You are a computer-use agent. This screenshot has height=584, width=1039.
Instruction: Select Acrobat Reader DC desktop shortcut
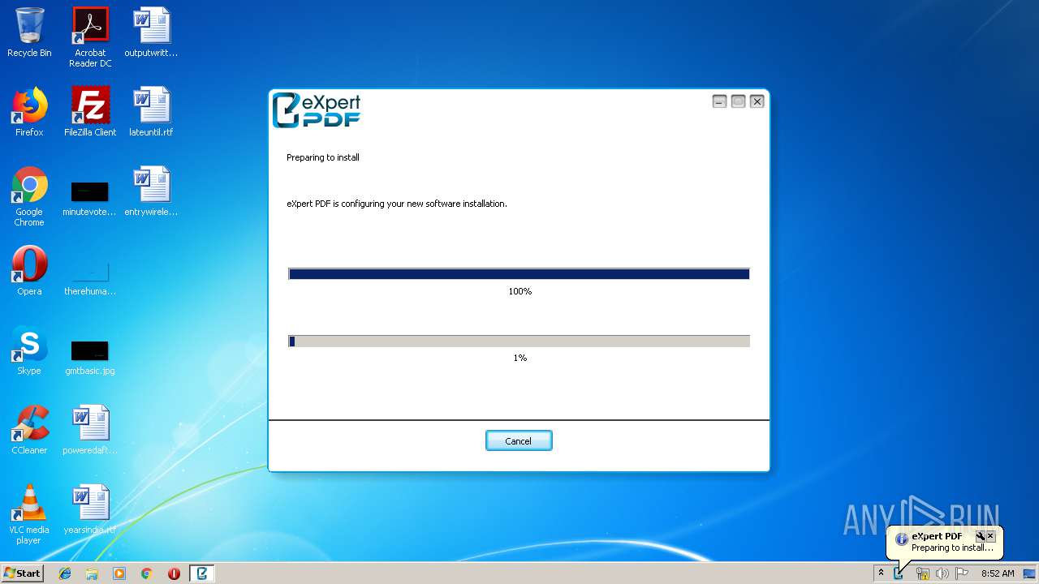coord(90,38)
